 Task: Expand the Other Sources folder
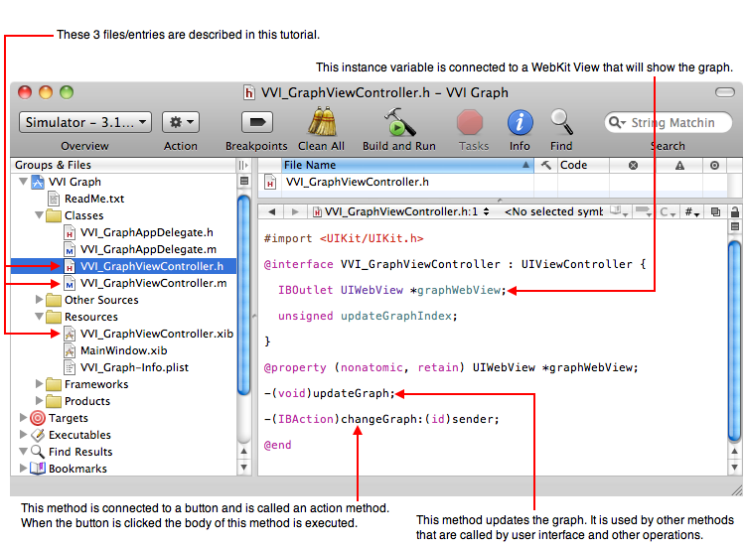[40, 300]
